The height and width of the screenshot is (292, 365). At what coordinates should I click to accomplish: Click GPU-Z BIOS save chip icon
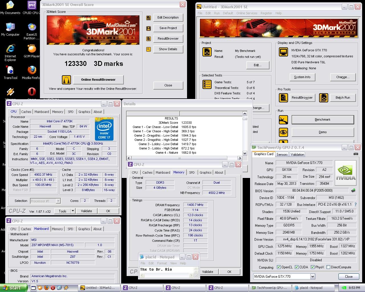coord(353,190)
